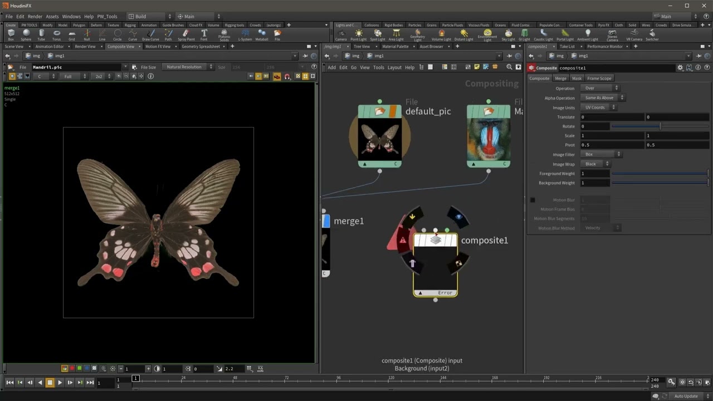This screenshot has height=401, width=713.
Task: Toggle the Motion Blur checkbox
Action: coord(533,200)
